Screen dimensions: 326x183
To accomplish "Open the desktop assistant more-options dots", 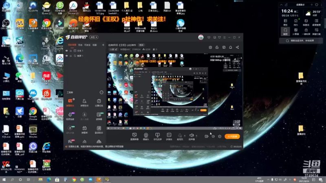I will 322,5.
